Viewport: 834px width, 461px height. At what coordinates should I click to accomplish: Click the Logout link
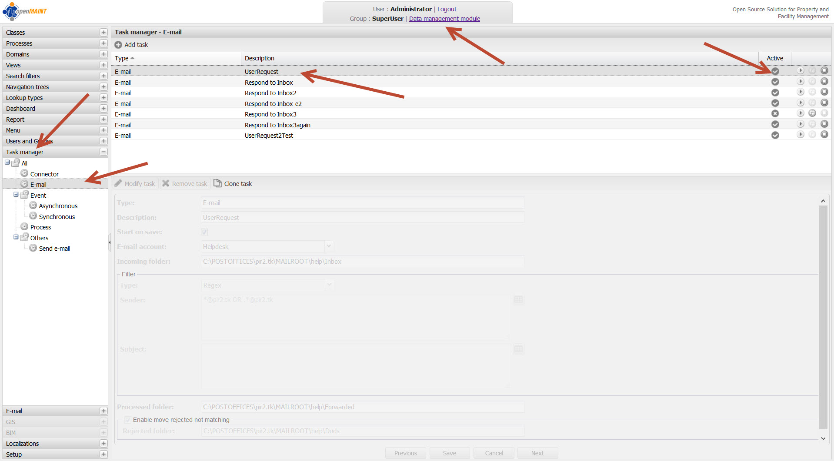pyautogui.click(x=447, y=9)
